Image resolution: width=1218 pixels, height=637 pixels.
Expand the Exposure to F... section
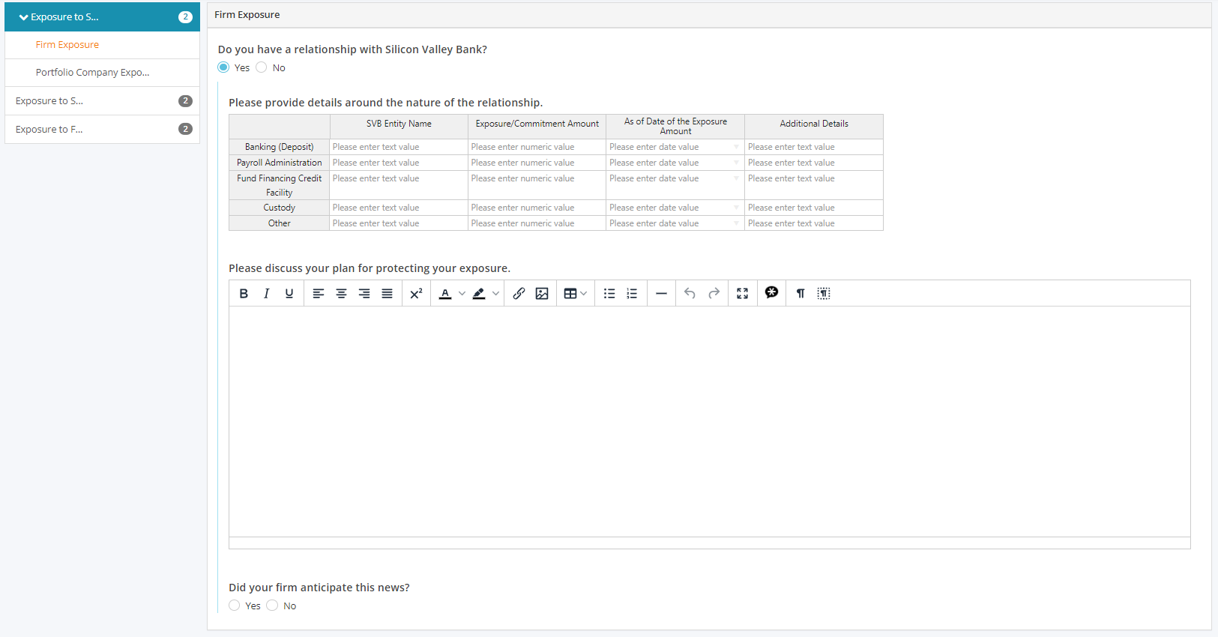(x=102, y=129)
